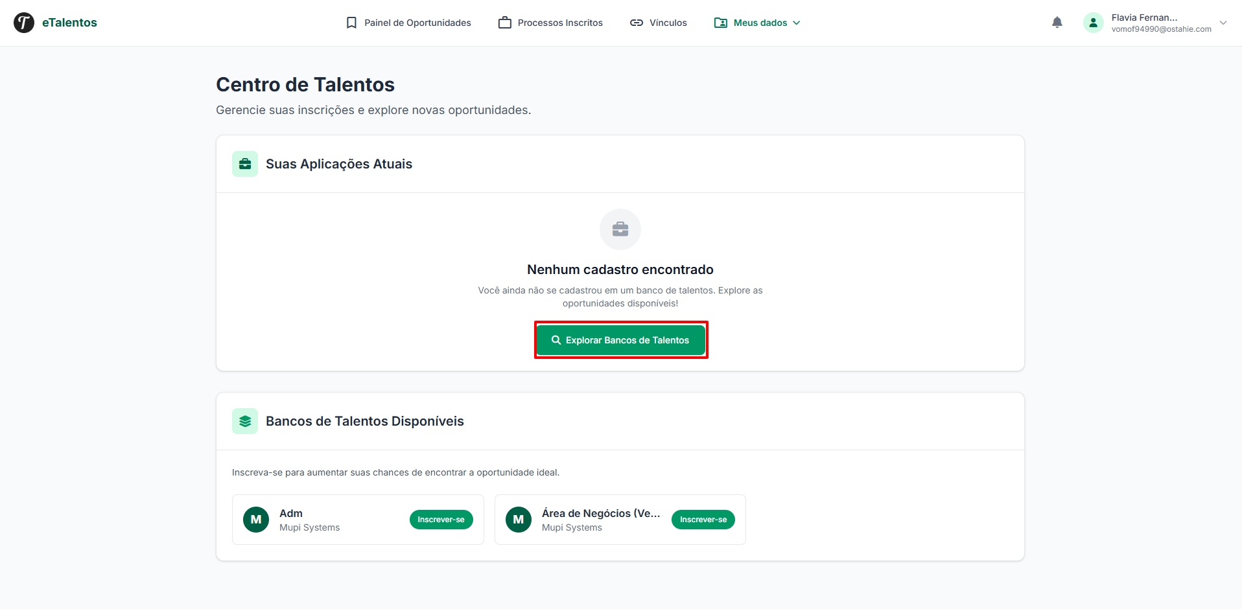Open the notifications bell
This screenshot has height=609, width=1242.
point(1057,21)
